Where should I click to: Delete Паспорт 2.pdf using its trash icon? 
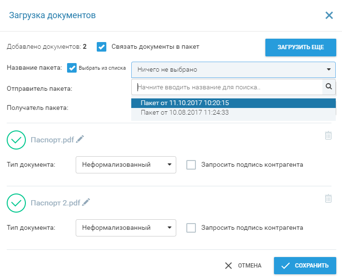(x=328, y=198)
